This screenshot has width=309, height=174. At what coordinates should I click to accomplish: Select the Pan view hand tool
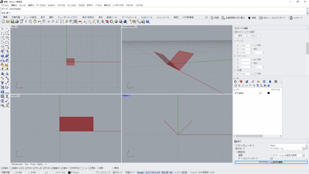point(44,21)
